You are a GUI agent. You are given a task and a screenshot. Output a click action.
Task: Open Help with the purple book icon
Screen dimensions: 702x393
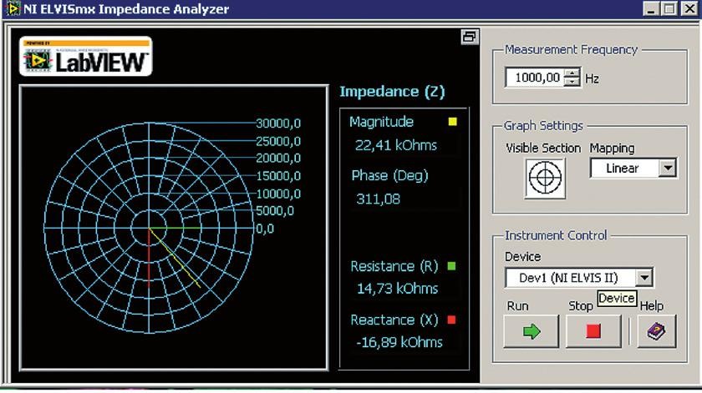pyautogui.click(x=656, y=331)
